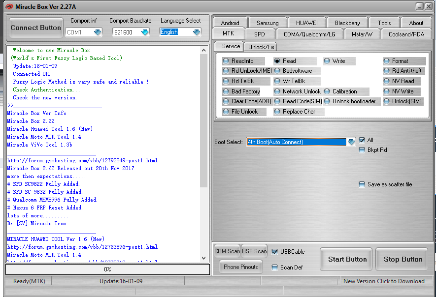
Task: Click the gsmhosting 12763896 forum link text
Action: point(82,247)
